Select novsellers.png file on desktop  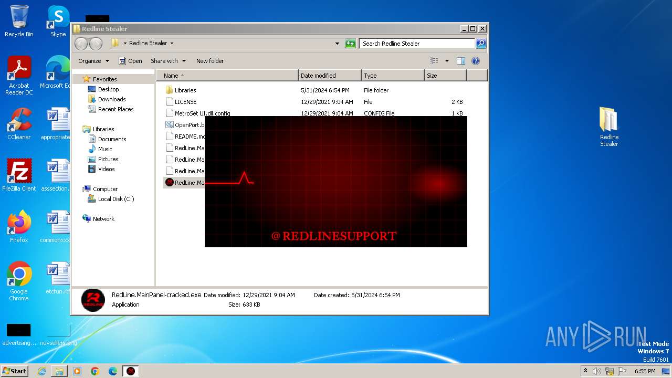coord(58,334)
